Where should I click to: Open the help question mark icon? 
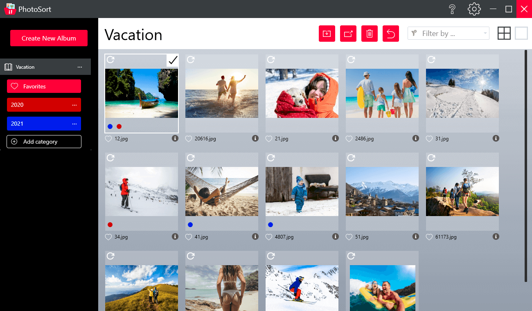click(x=452, y=9)
